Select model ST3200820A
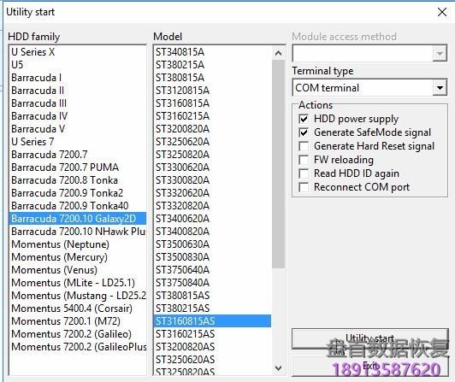The image size is (455, 382). [213, 129]
